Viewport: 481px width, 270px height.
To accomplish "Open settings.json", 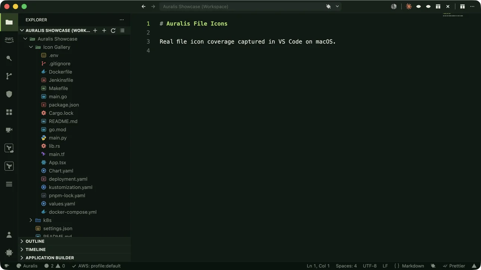I will [74, 228].
